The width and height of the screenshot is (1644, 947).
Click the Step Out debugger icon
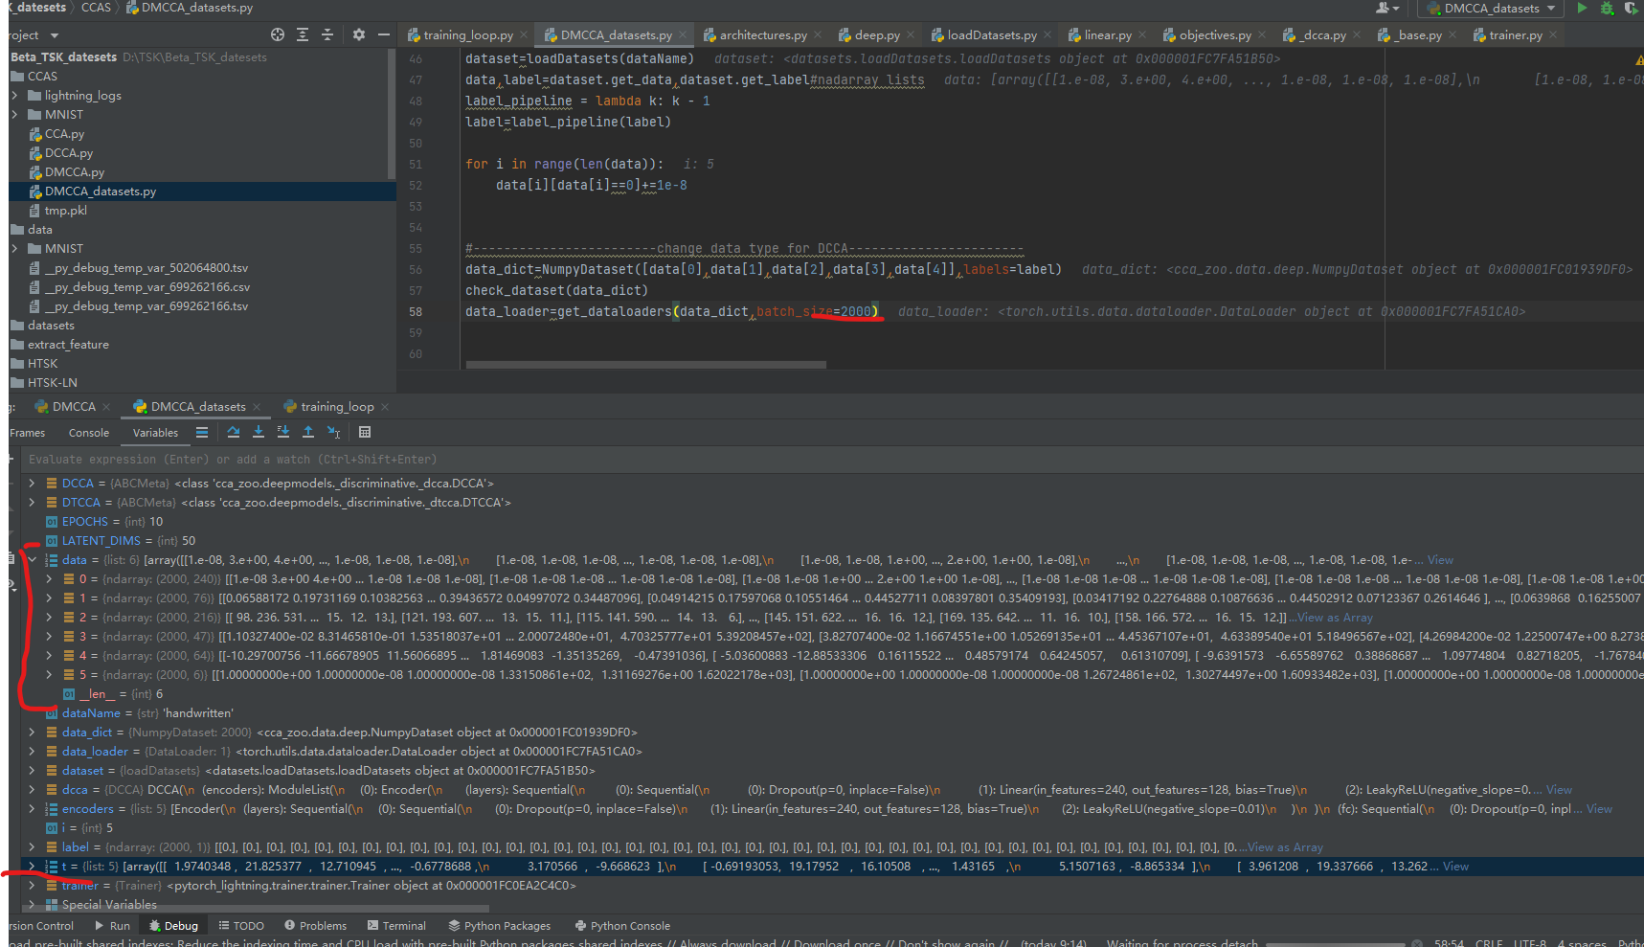(x=308, y=433)
